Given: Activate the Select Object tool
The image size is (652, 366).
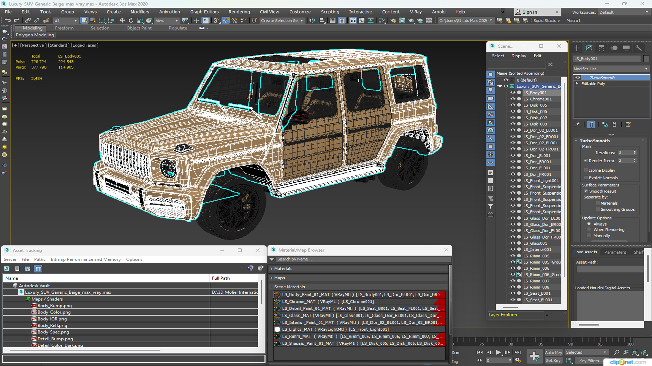Looking at the screenshot, I should click(84, 21).
